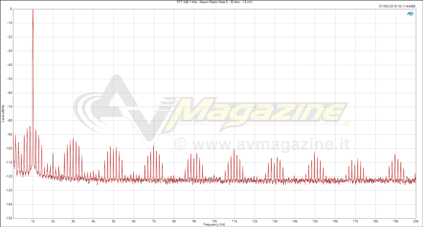Screen dimensions: 423x227
Task: Click the '-140' level axis tick label
Action: coord(9,204)
